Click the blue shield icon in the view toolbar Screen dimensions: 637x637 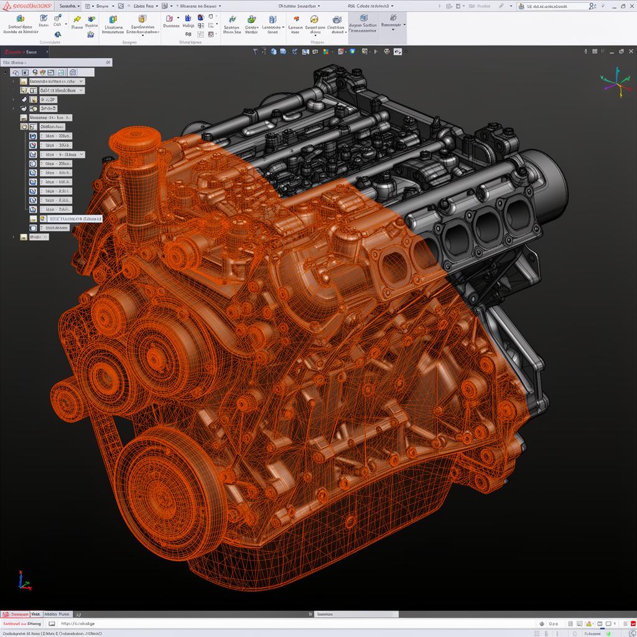point(352,52)
